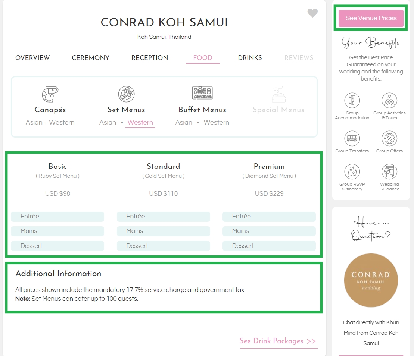This screenshot has height=356, width=414.
Task: Expand Entrée under Basic Ruby menu
Action: tap(57, 217)
